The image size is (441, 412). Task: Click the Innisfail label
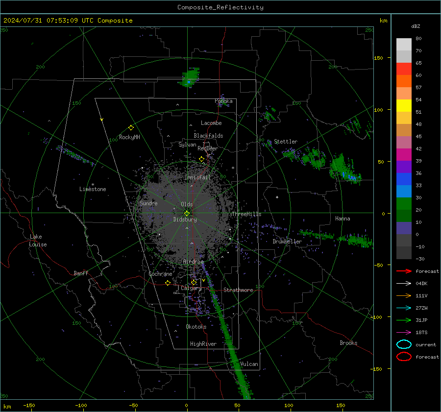pyautogui.click(x=198, y=177)
